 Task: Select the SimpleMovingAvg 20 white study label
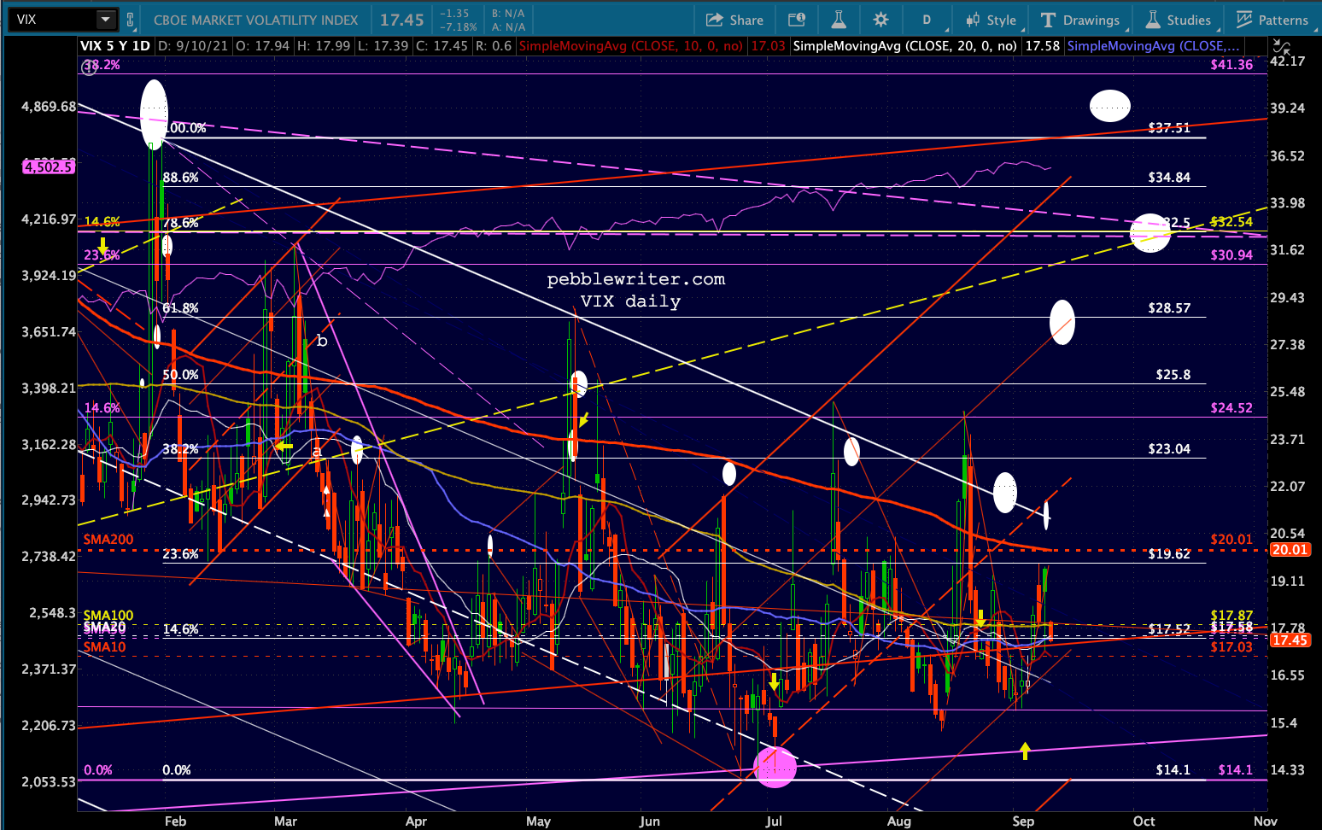tap(904, 46)
